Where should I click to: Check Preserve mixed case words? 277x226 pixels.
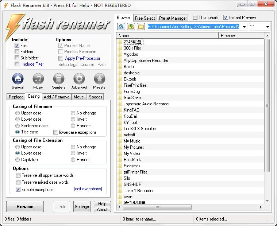click(x=18, y=182)
